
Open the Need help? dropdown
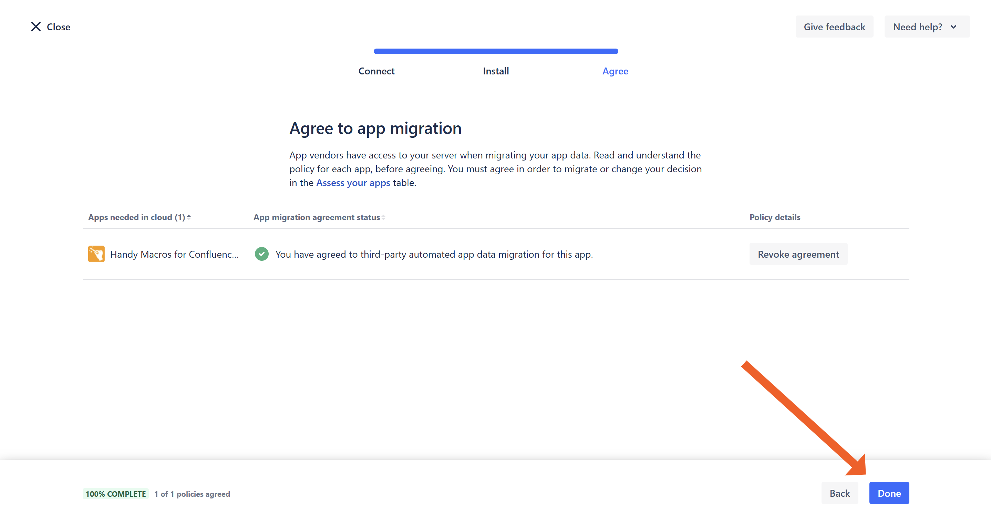pyautogui.click(x=926, y=27)
